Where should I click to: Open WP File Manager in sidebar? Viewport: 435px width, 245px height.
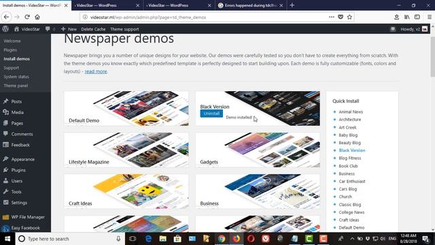coord(28,217)
